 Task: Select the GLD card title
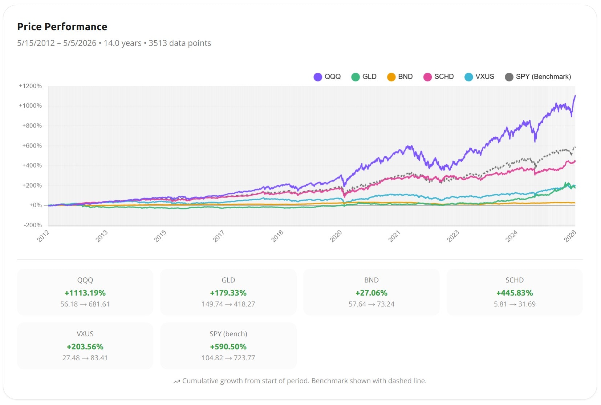click(228, 280)
